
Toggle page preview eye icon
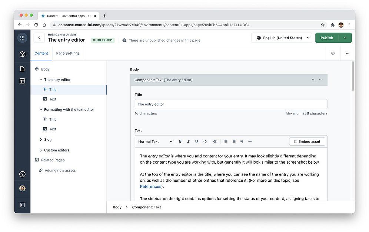333,53
